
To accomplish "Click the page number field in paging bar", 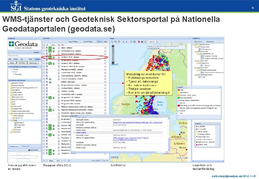I will (x=55, y=160).
